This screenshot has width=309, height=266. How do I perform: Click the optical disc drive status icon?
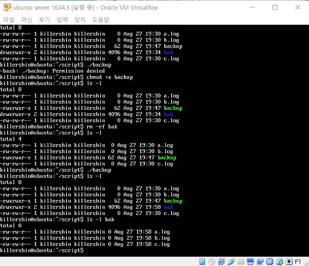pos(212,262)
